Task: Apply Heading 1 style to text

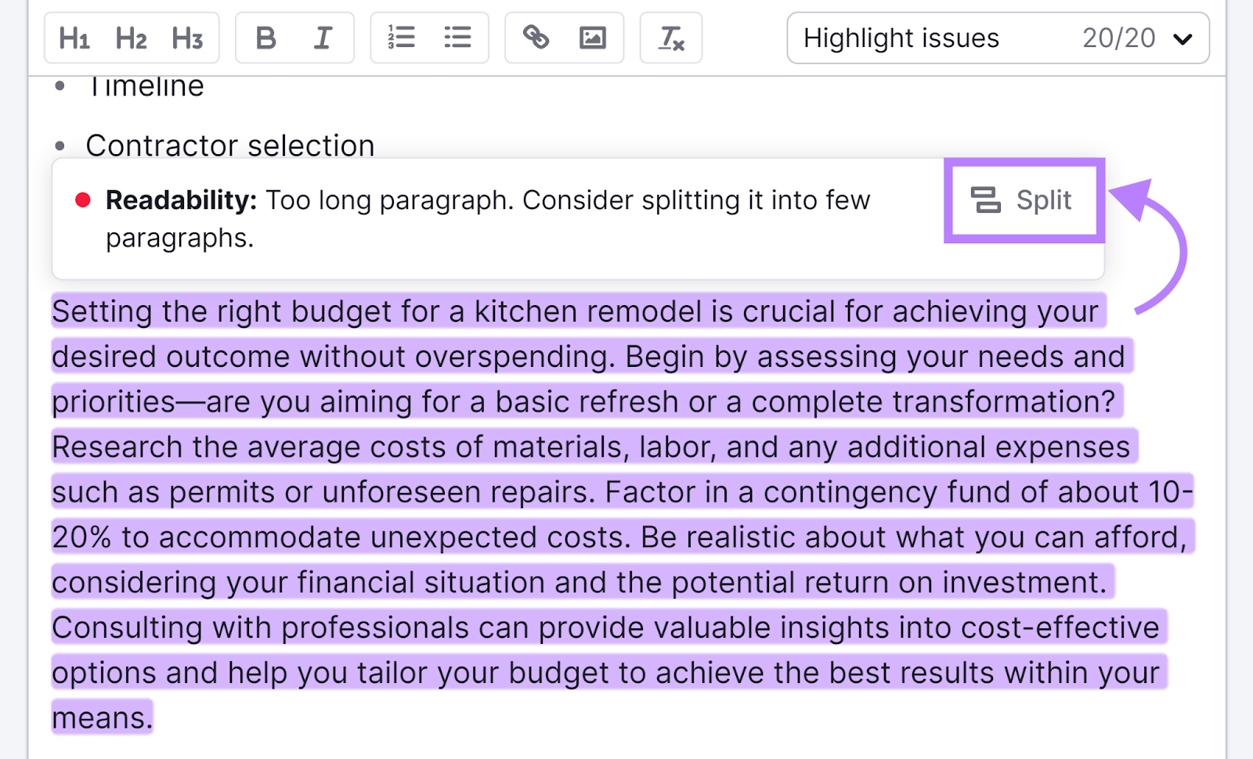Action: coord(74,38)
